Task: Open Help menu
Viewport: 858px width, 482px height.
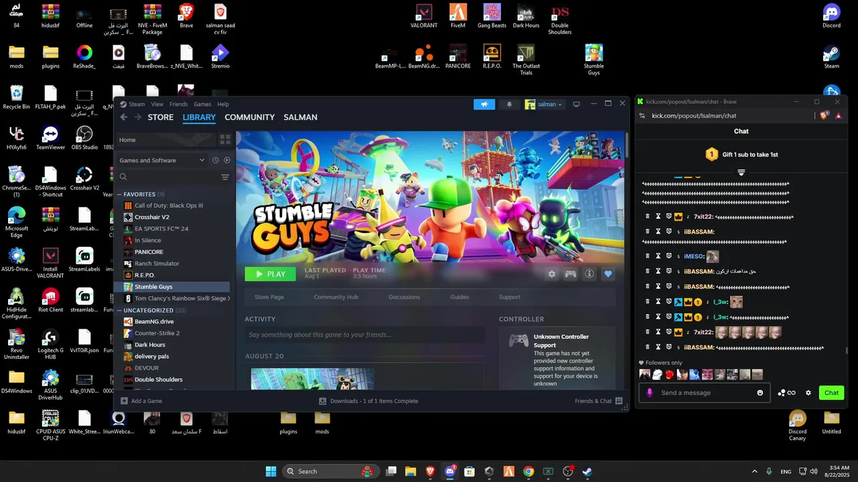Action: click(223, 104)
